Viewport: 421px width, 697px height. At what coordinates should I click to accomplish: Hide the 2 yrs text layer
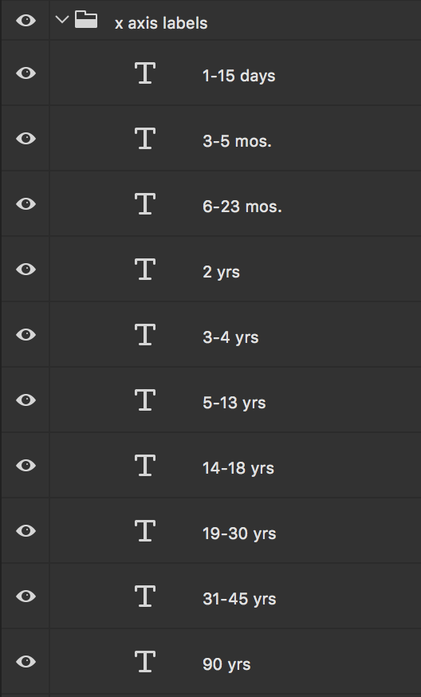click(x=26, y=269)
